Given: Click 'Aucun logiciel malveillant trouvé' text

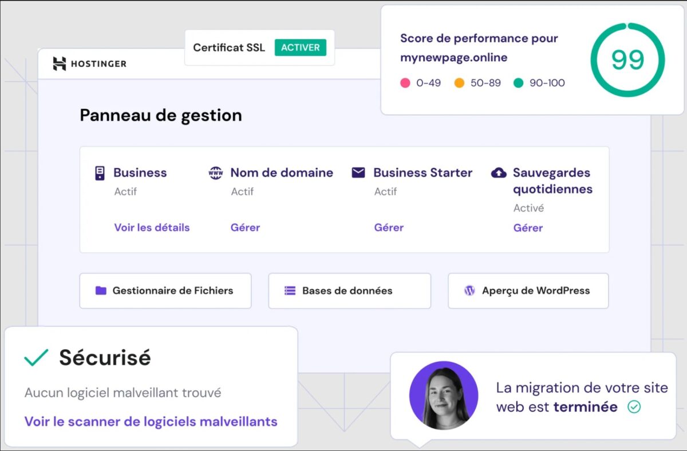Looking at the screenshot, I should tap(123, 393).
